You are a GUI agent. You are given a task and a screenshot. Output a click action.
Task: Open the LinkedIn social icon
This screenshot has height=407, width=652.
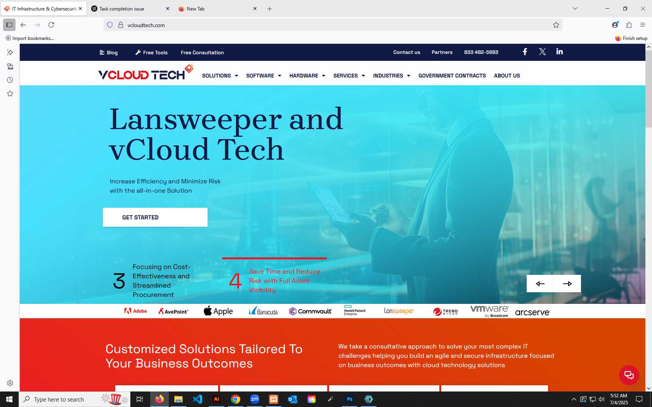coord(559,52)
